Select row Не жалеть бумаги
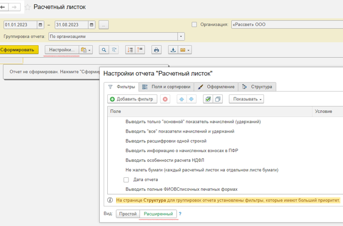 [x=225, y=170]
